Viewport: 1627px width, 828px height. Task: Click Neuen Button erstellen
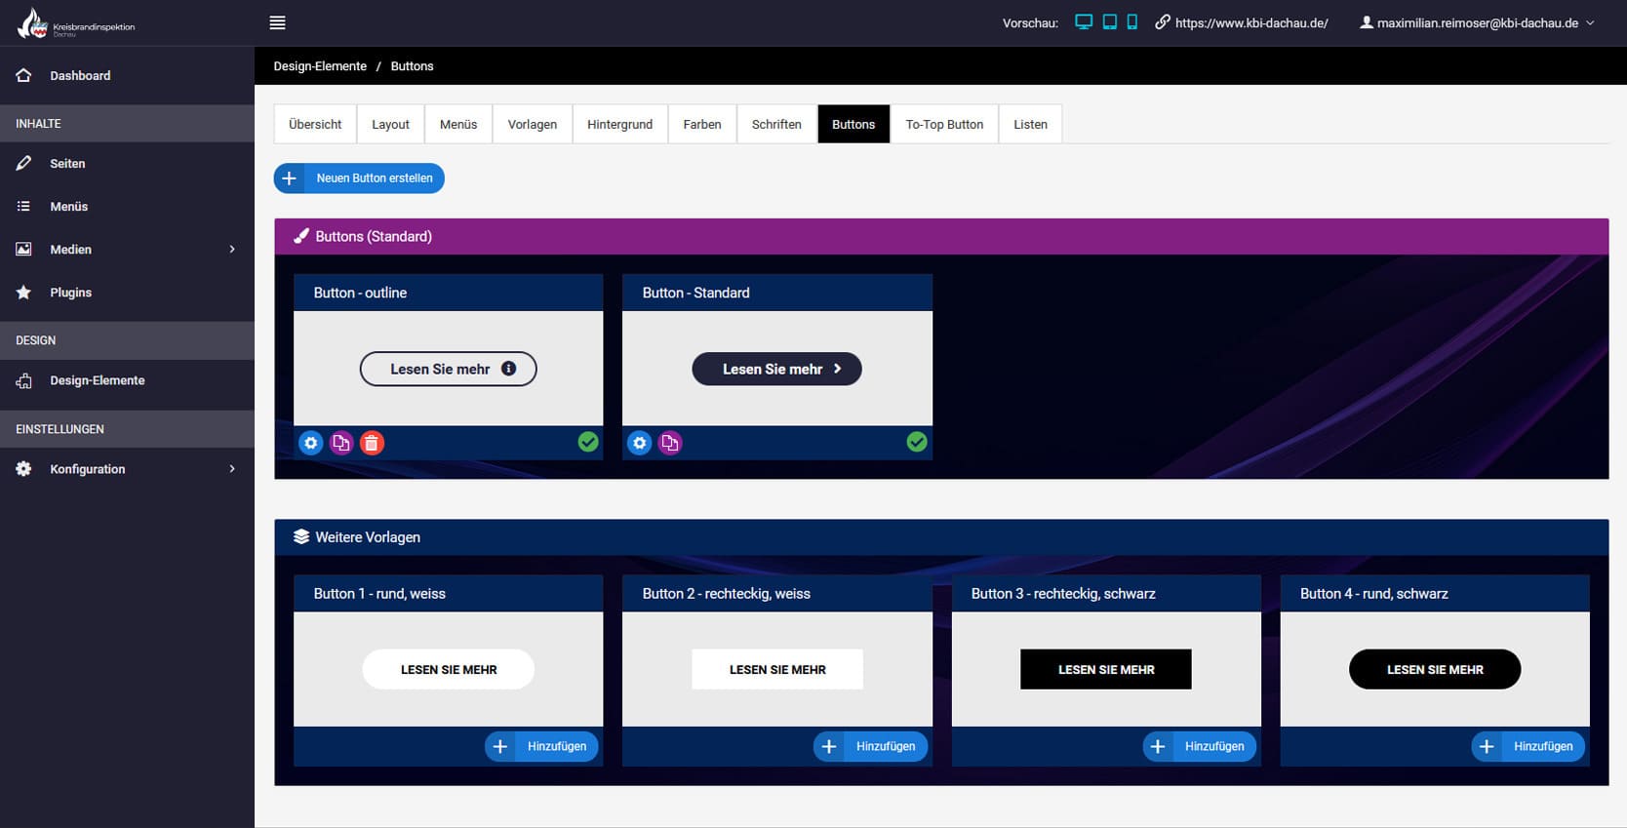click(x=359, y=178)
